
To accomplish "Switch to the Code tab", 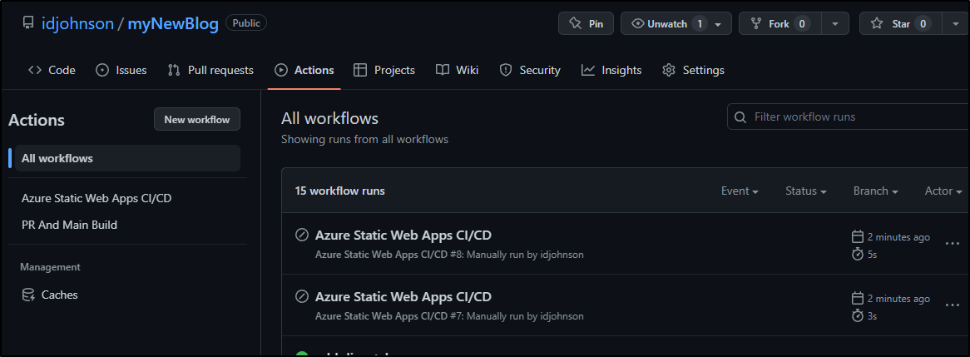I will pos(52,70).
